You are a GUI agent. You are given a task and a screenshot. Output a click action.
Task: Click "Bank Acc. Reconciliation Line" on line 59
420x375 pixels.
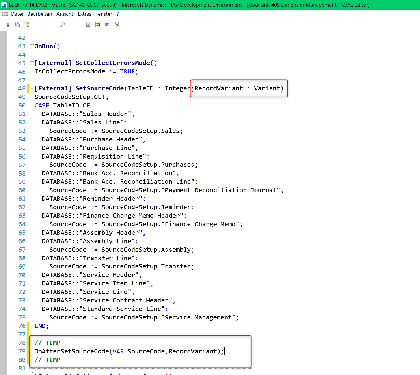click(137, 182)
